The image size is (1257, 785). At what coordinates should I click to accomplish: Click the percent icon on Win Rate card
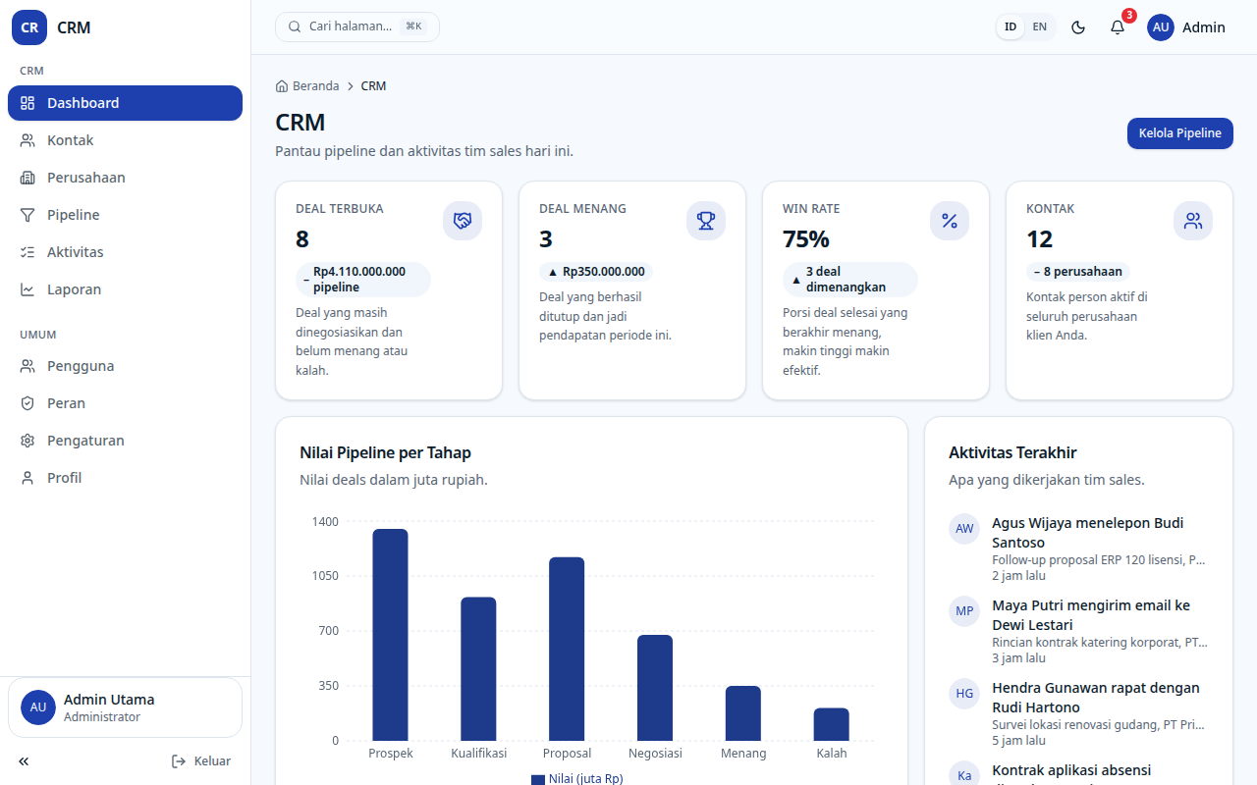[x=950, y=221]
